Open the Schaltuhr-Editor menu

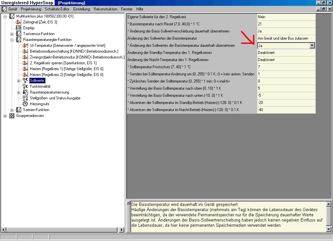coord(57,9)
